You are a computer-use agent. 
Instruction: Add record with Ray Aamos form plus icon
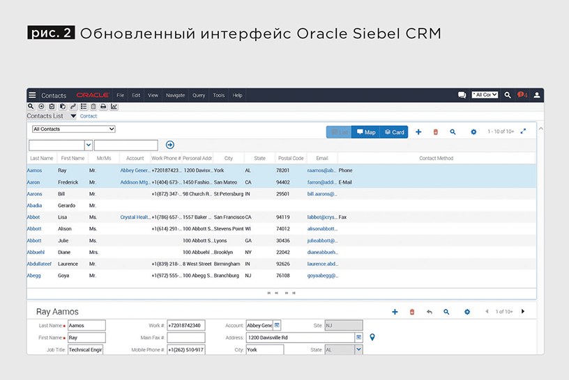pos(395,312)
